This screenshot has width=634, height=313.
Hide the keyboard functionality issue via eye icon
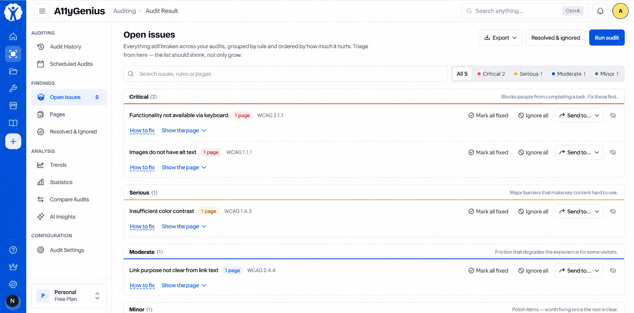(x=613, y=115)
